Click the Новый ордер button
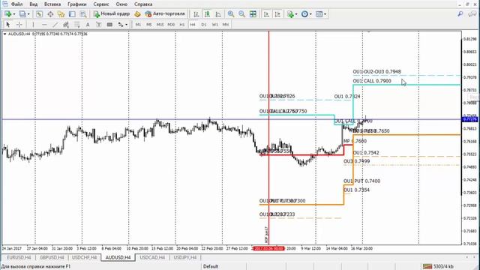 click(112, 13)
